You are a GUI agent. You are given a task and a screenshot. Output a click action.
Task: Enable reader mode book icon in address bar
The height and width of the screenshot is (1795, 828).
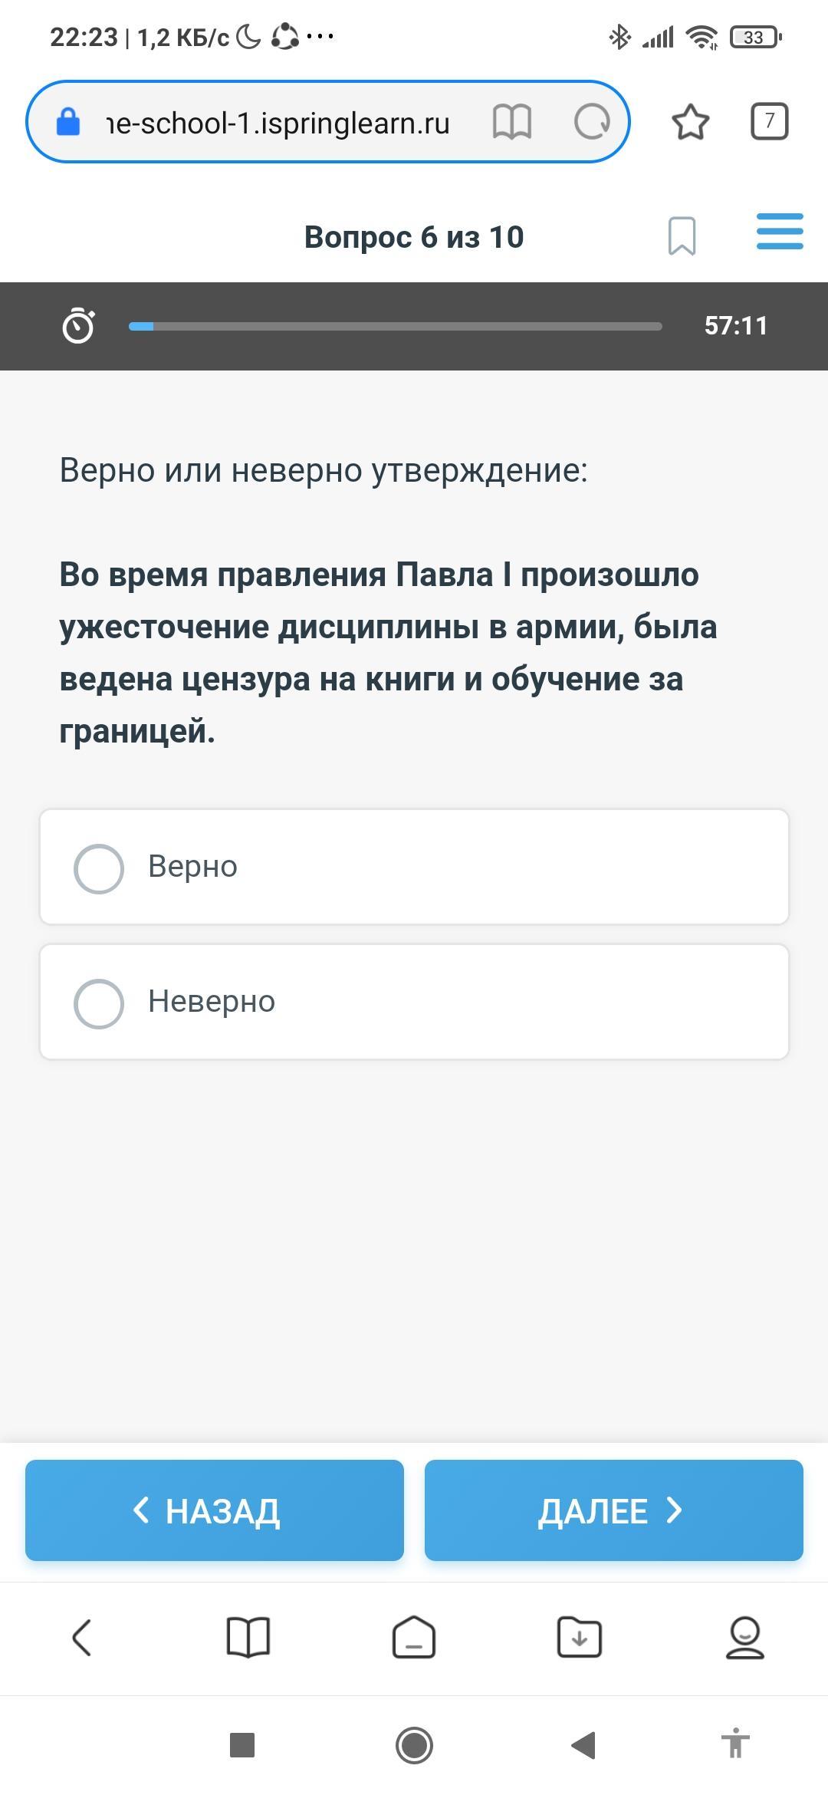511,122
